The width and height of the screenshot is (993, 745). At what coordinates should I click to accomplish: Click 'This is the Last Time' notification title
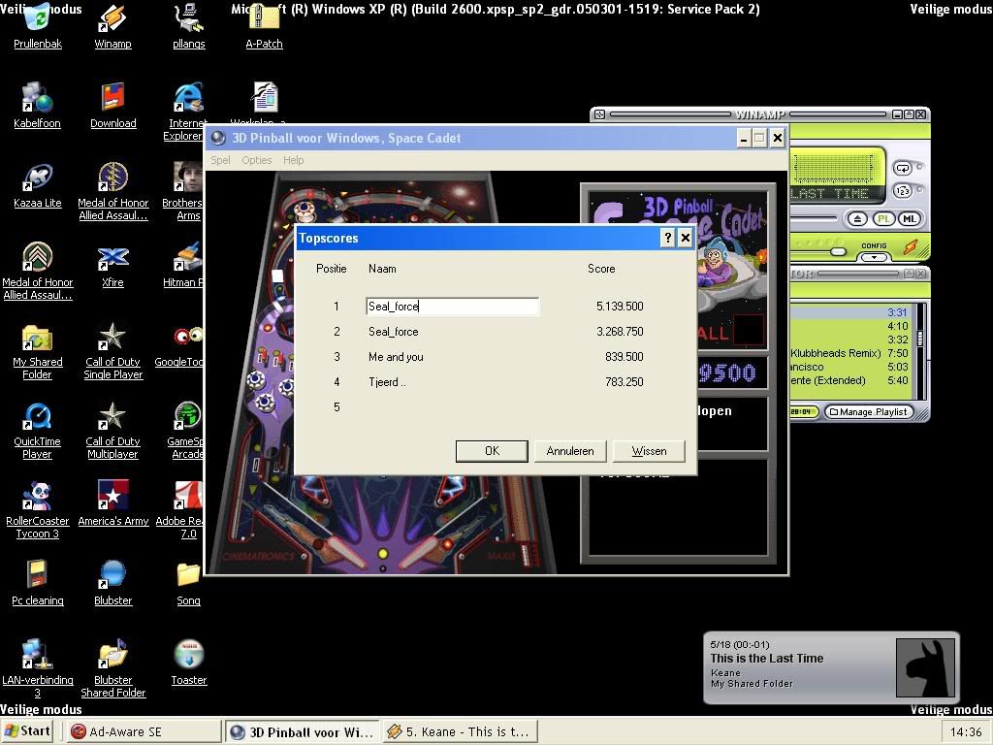767,659
